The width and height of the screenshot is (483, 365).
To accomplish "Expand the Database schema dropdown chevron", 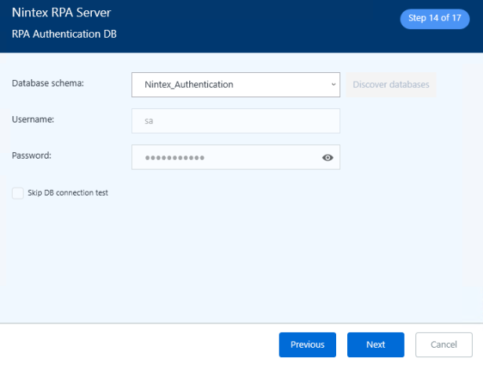I will [x=333, y=84].
